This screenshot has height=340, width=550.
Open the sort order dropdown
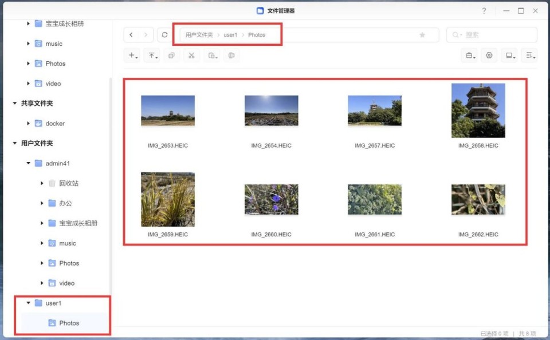click(x=530, y=56)
